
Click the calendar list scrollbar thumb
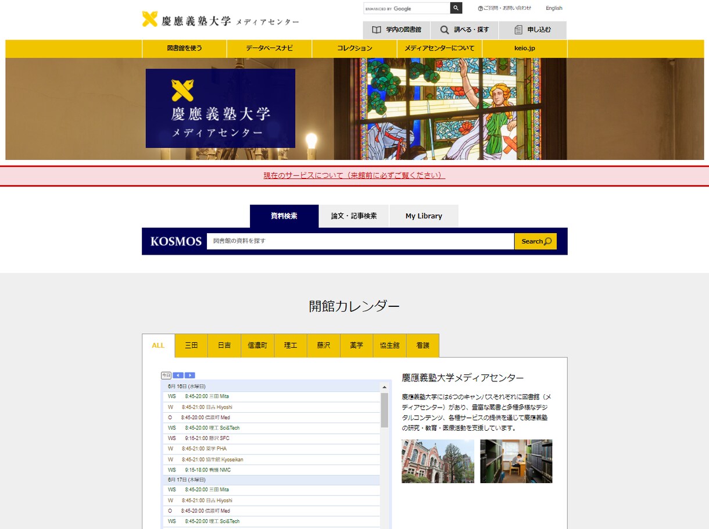(384, 410)
